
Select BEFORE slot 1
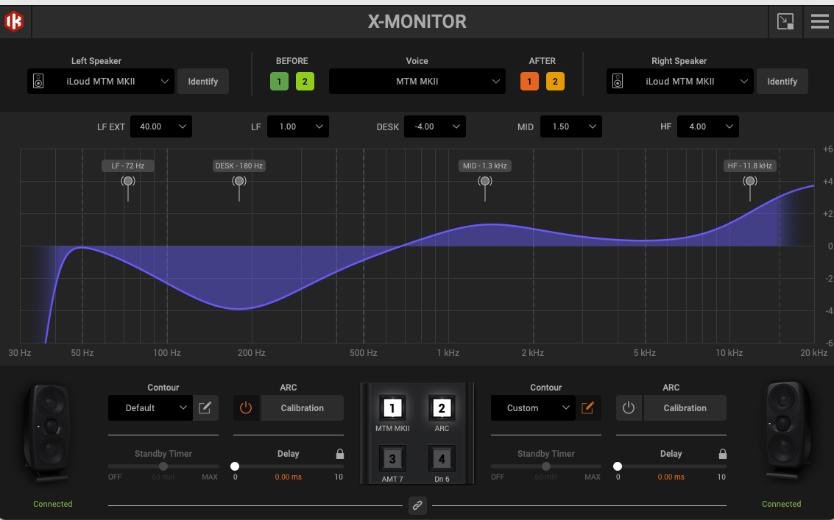pyautogui.click(x=279, y=82)
